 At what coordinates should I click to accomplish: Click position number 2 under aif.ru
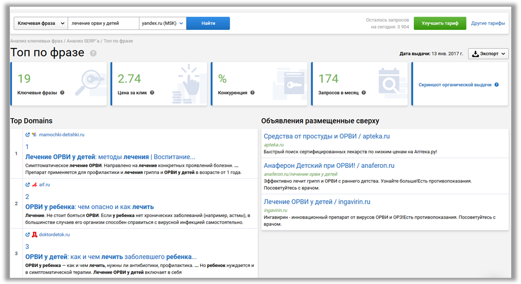click(27, 197)
